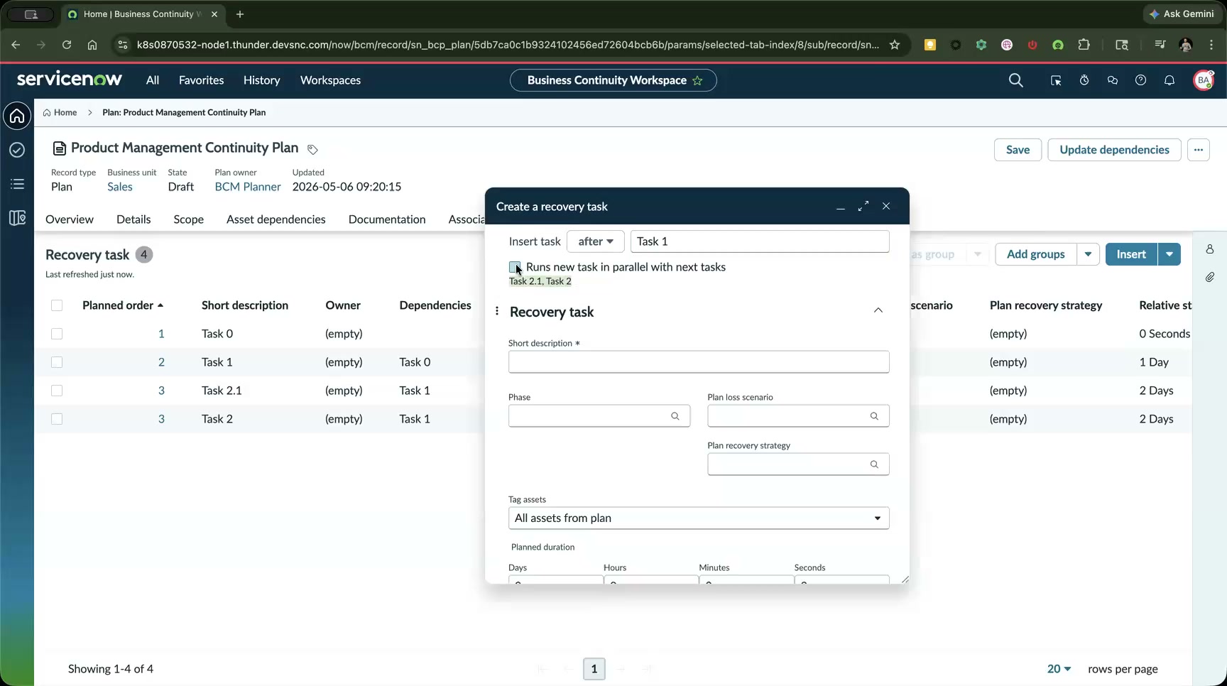Screen dimensions: 1227x686
Task: Click the BA user avatar
Action: (1204, 80)
